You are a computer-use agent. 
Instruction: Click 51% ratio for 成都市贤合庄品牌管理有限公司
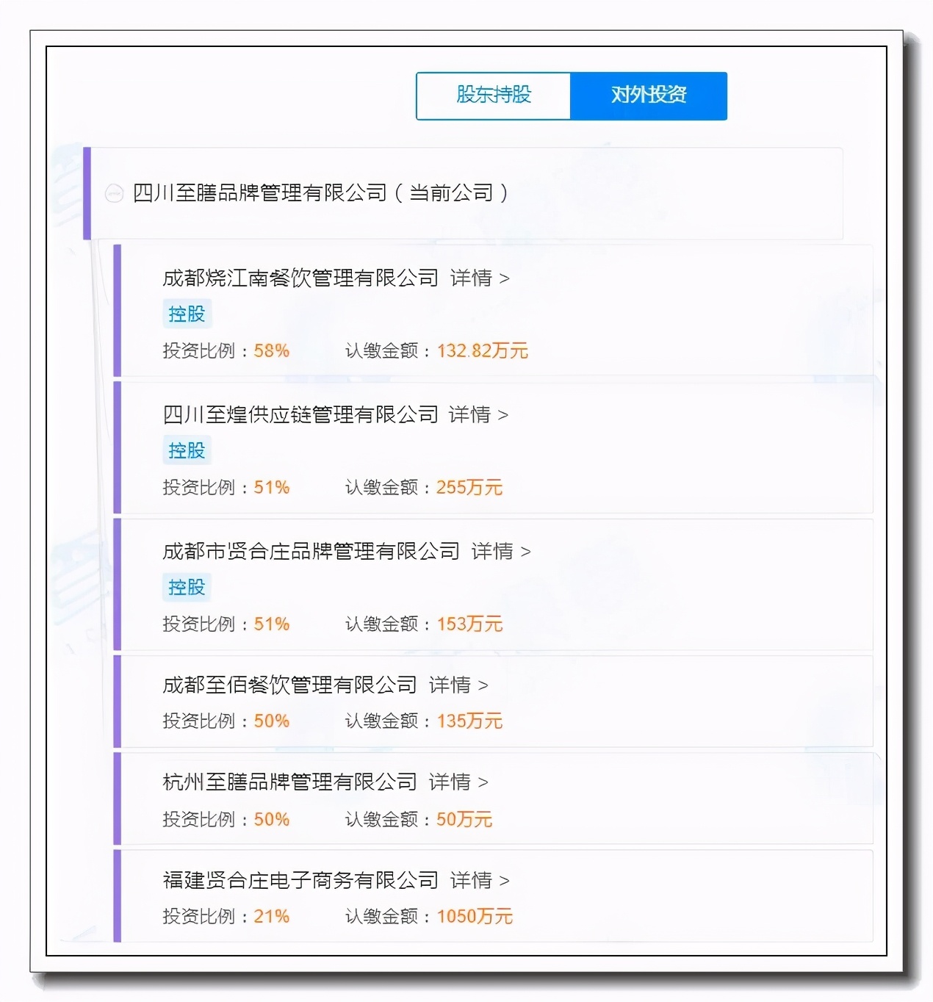pyautogui.click(x=272, y=624)
